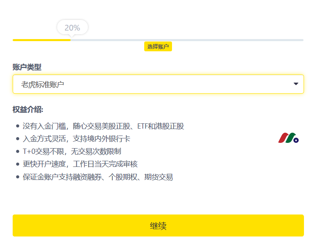Image resolution: width=315 pixels, height=243 pixels.
Task: Click the line T+0交易不限，无交易次数限制
Action: [72, 151]
